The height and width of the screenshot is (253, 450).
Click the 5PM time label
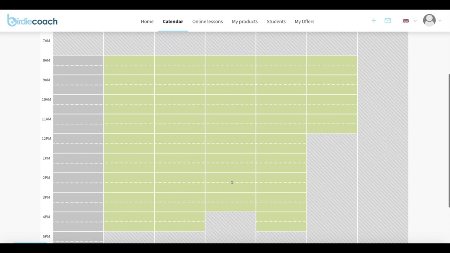(46, 236)
